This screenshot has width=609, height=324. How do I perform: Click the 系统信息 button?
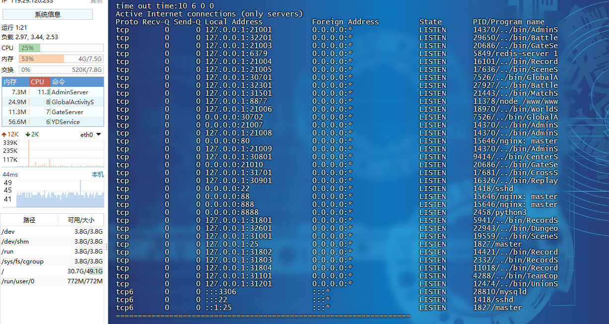48,14
